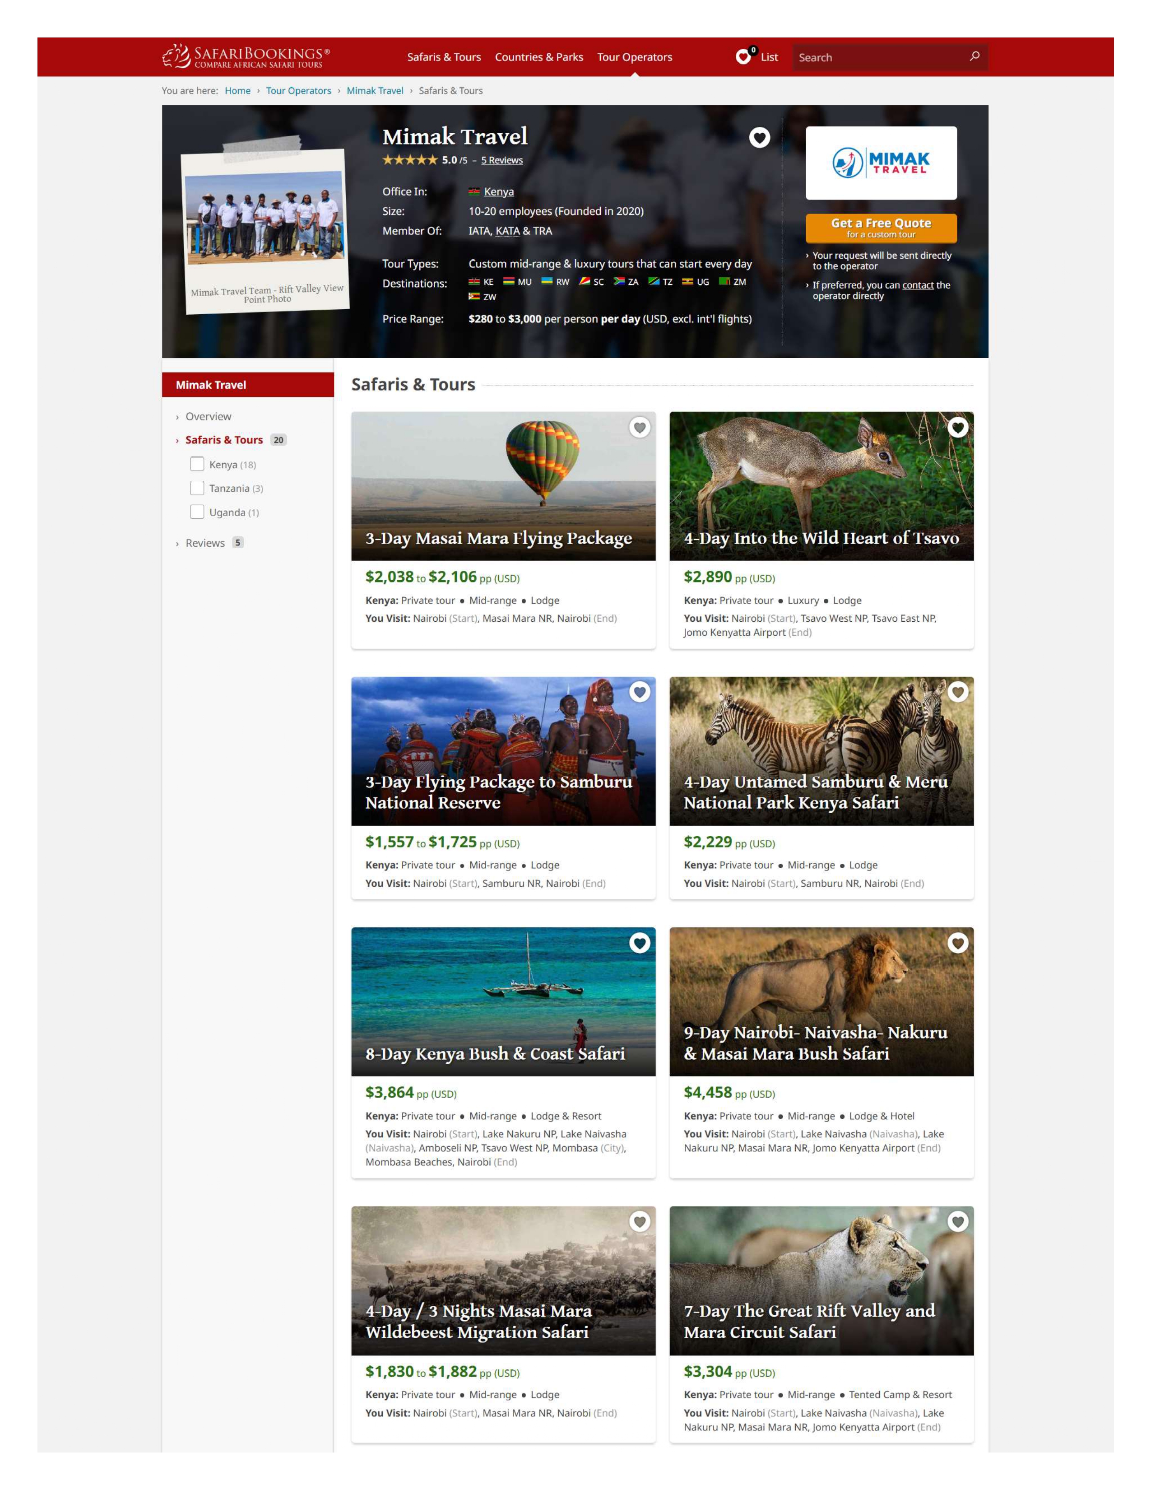This screenshot has height=1490, width=1151.
Task: Save 4-Day Wildebeest Migration Safari heart
Action: [x=640, y=1221]
